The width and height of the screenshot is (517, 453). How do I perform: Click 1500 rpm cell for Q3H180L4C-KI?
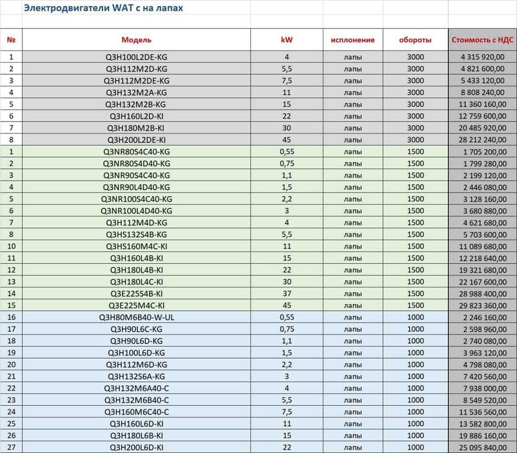(416, 282)
